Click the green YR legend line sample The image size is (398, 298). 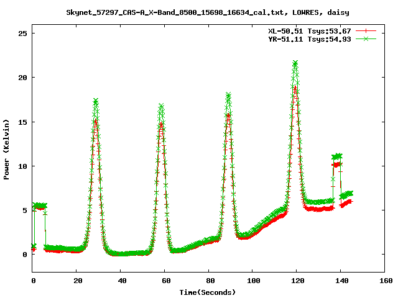[x=366, y=38]
